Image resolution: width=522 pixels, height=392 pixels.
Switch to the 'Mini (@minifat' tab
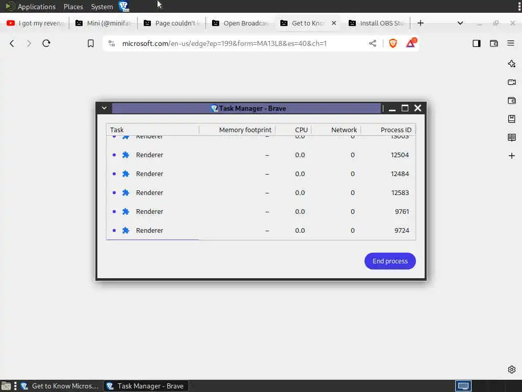103,23
